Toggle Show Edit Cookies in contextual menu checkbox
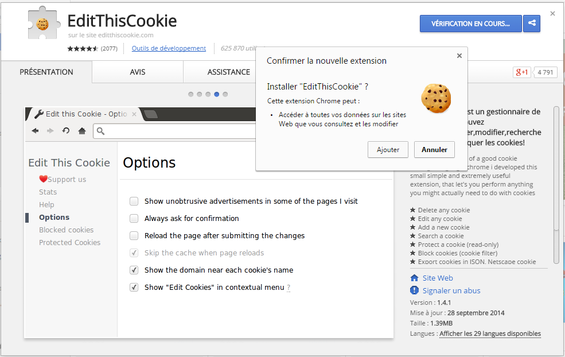 [x=134, y=288]
